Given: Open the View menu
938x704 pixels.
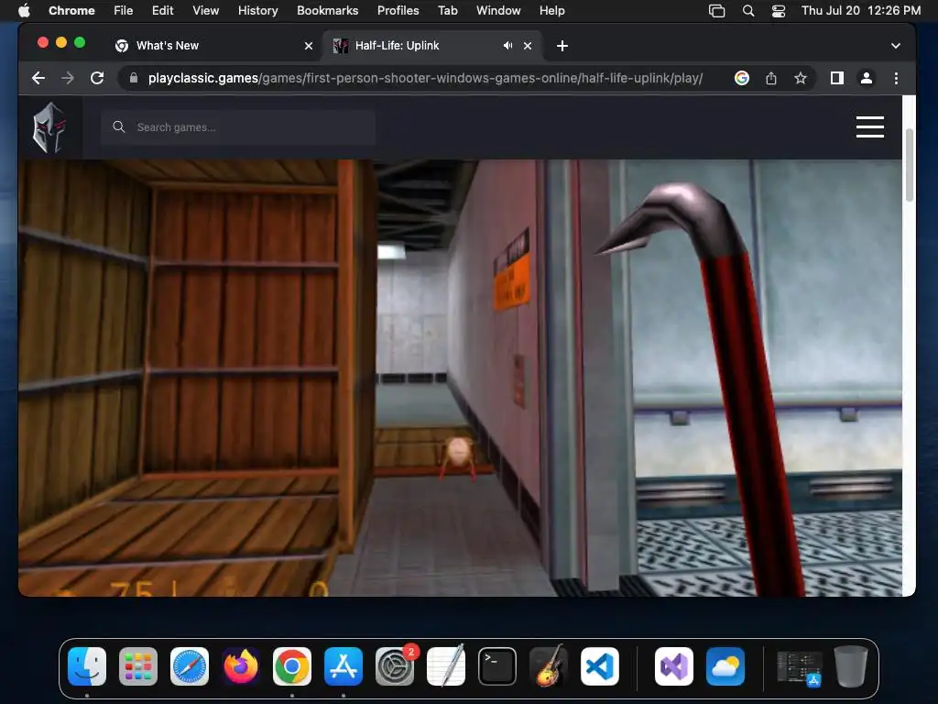Looking at the screenshot, I should [x=205, y=10].
